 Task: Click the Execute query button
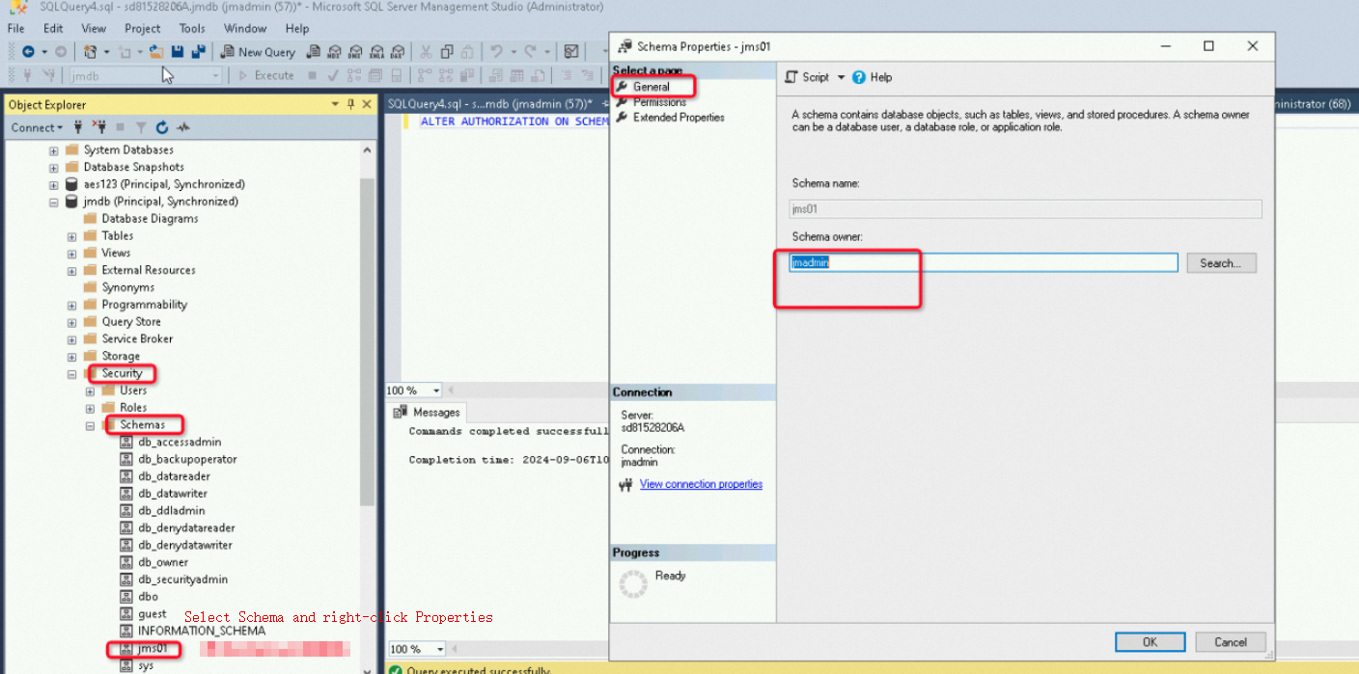266,75
